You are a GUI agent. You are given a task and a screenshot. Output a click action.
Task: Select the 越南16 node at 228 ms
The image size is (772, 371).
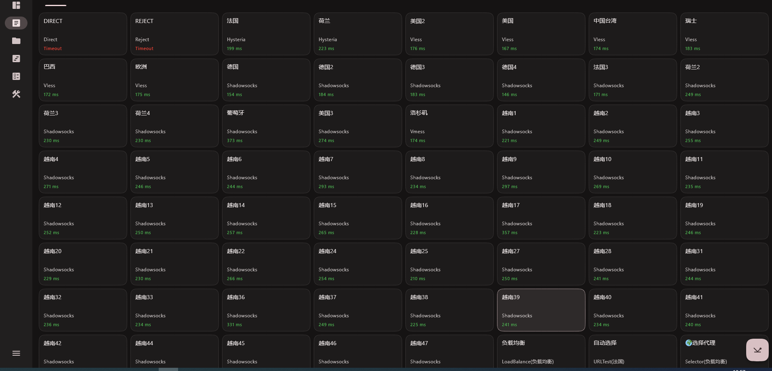449,218
